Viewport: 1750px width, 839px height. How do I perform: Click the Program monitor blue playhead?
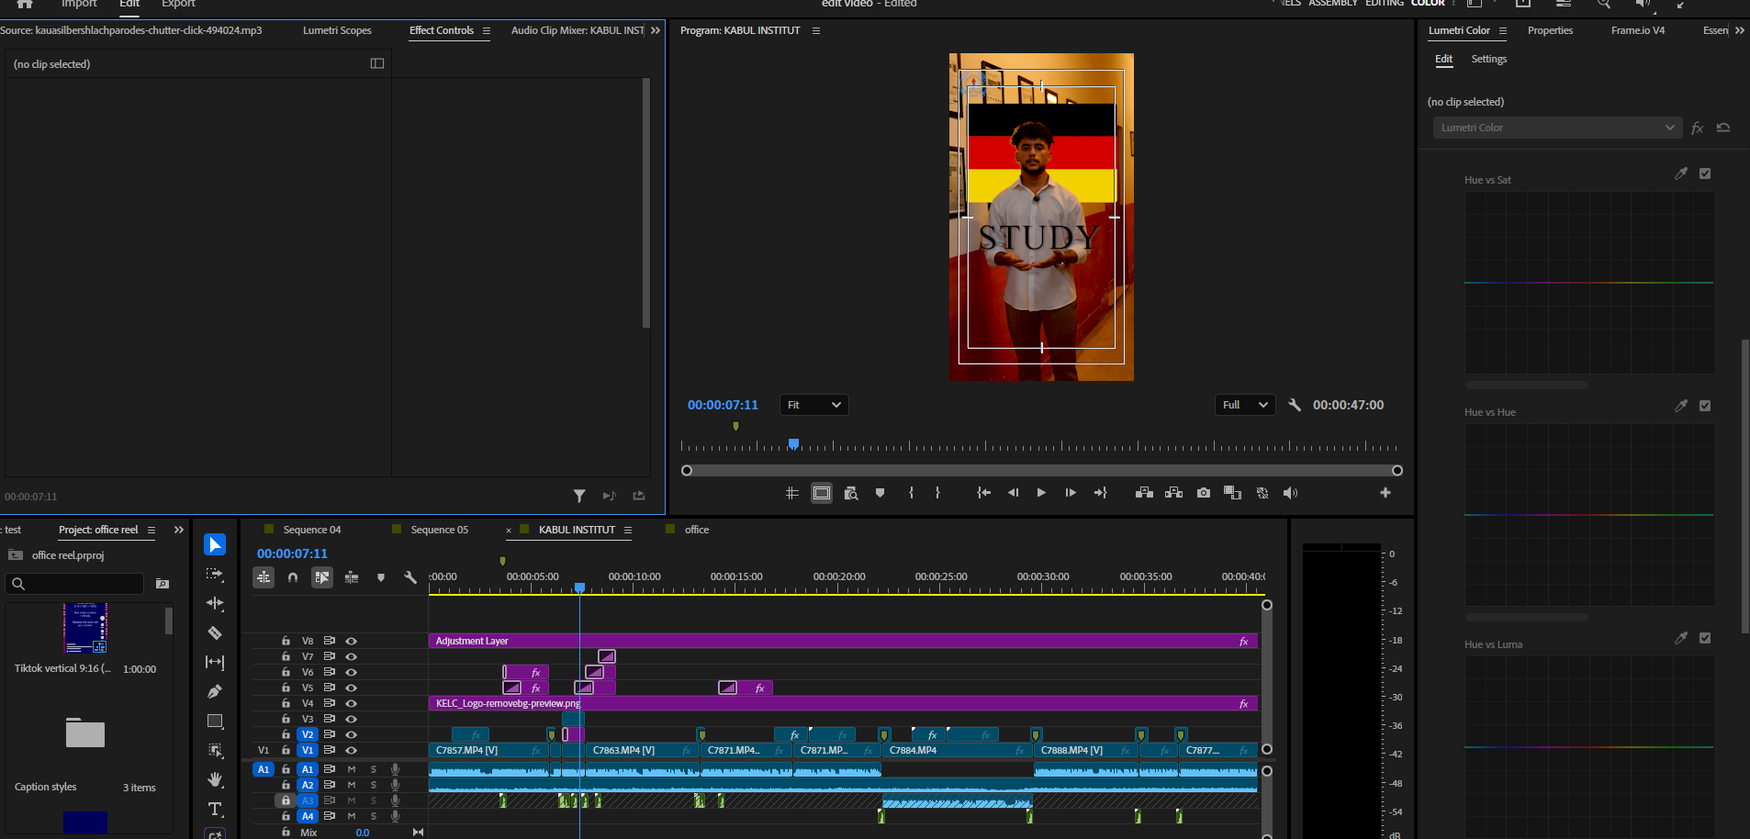(x=794, y=444)
